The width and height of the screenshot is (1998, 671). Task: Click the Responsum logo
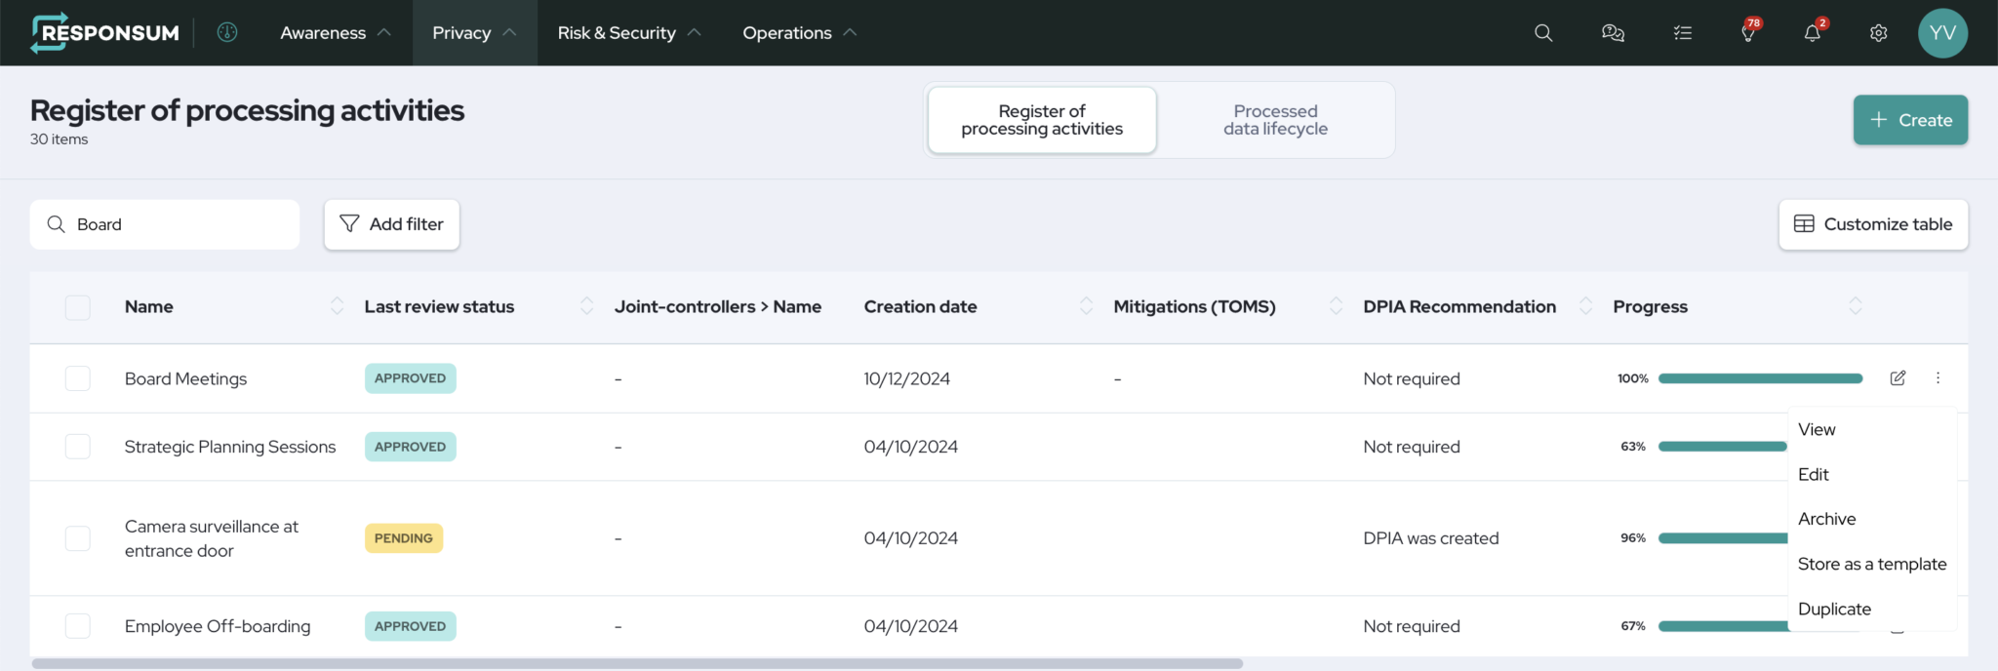coord(104,33)
